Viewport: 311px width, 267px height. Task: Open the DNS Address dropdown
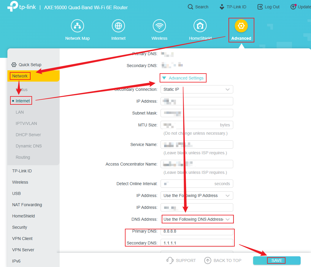[x=198, y=219]
